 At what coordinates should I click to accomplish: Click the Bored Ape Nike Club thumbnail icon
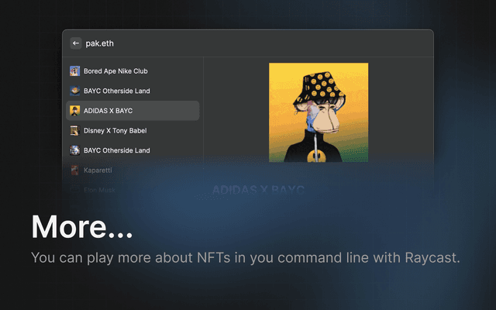pos(74,71)
